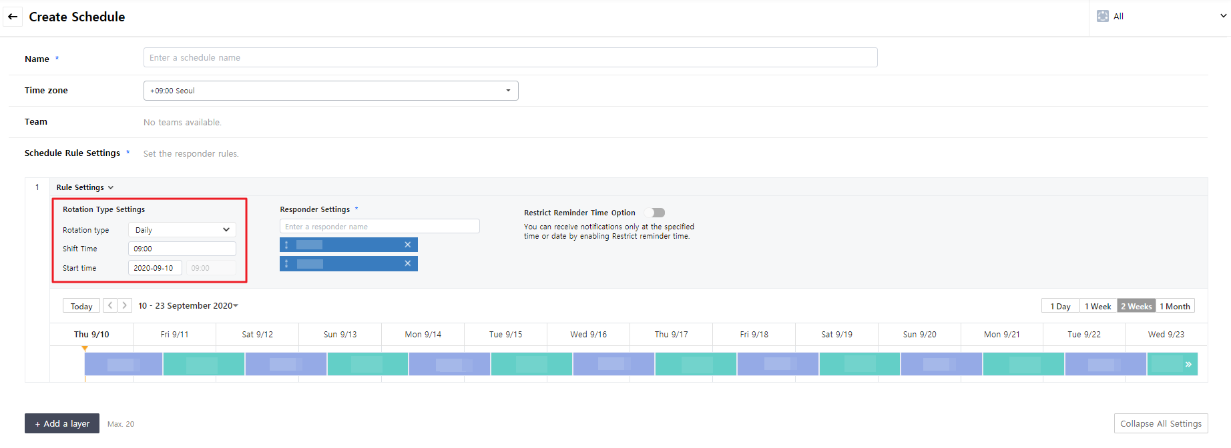1231x448 pixels.
Task: Go to the previous date range in the timeline
Action: point(110,305)
